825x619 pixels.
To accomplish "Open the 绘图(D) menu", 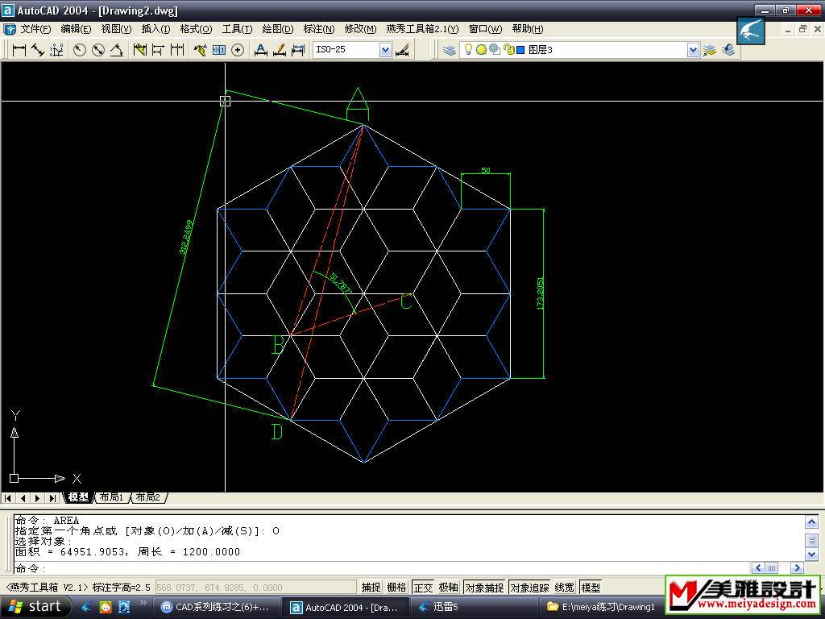I will pyautogui.click(x=278, y=29).
